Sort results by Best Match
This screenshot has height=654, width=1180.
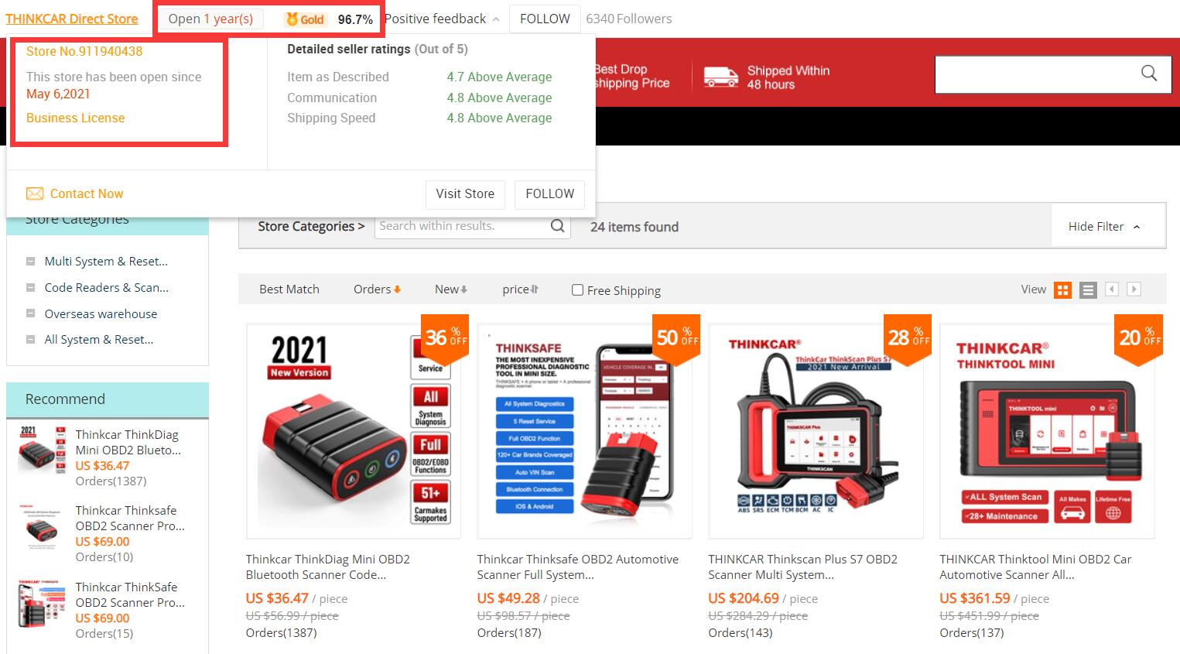pos(289,289)
